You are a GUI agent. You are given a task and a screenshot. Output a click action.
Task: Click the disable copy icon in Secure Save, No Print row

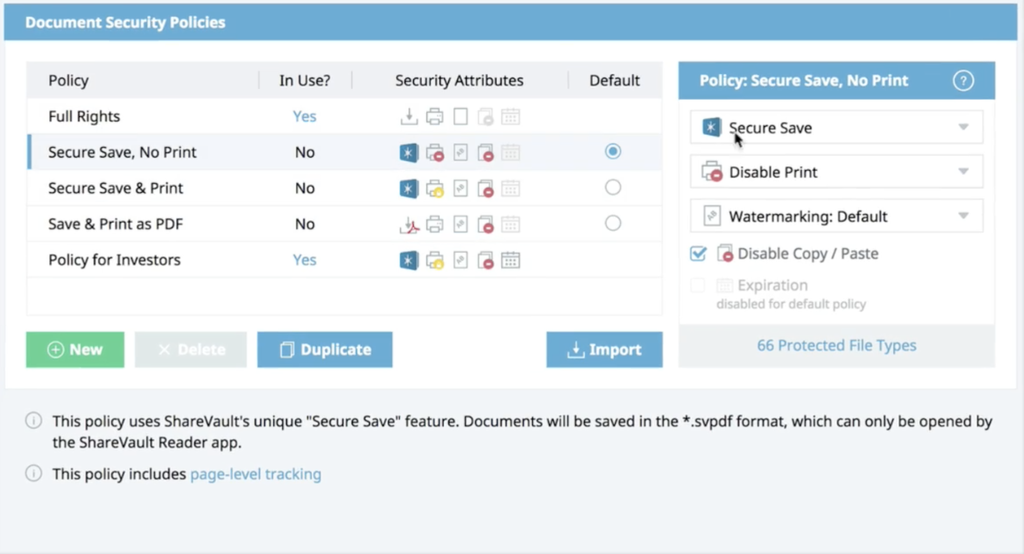(x=486, y=152)
